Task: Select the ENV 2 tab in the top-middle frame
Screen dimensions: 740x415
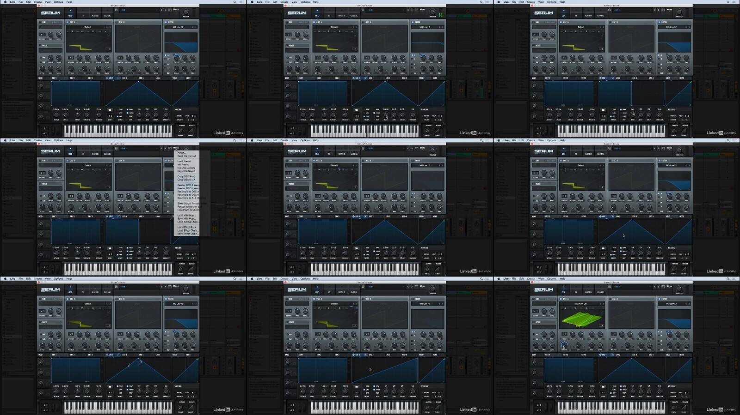Action: click(x=319, y=78)
